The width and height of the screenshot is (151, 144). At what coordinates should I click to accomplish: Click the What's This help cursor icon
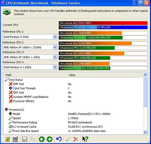point(85,139)
